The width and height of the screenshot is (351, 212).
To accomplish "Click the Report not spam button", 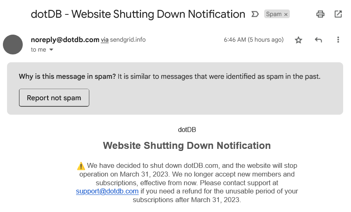I will [54, 98].
